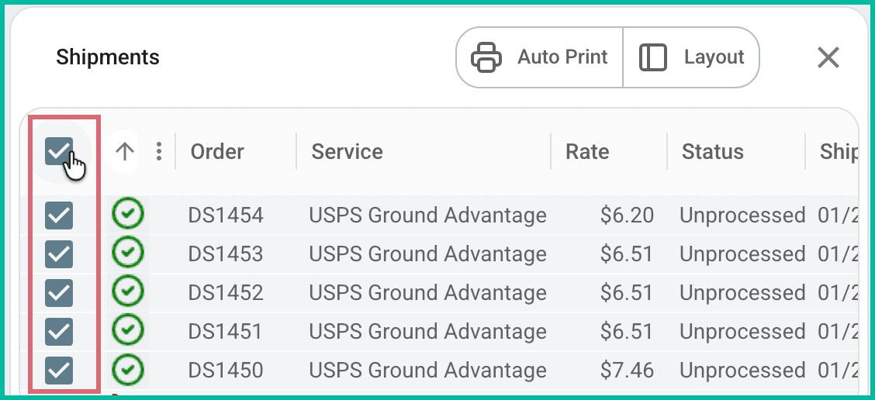Screen dimensions: 875x400
Task: Sort by the Status column header
Action: pyautogui.click(x=712, y=151)
